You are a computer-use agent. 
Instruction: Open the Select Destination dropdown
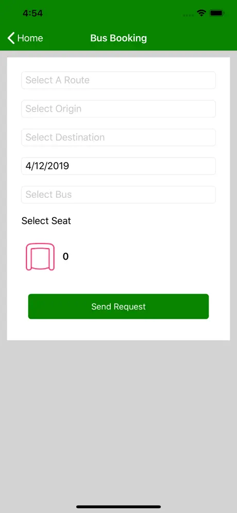(118, 138)
